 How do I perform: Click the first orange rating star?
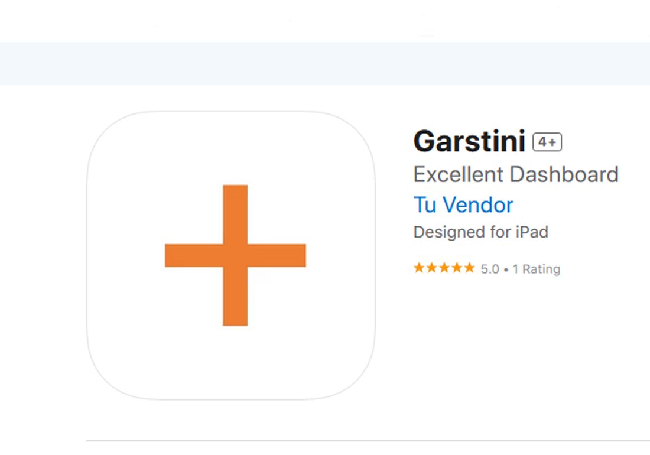pos(419,268)
